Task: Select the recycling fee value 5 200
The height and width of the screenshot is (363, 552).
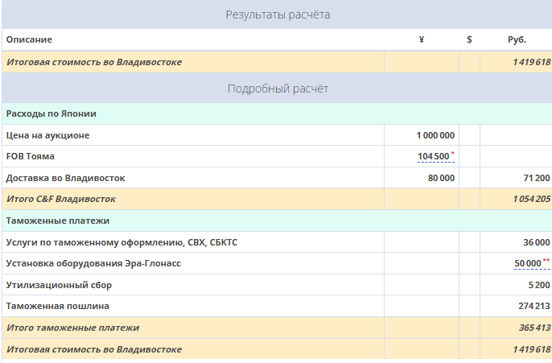Action: click(539, 285)
